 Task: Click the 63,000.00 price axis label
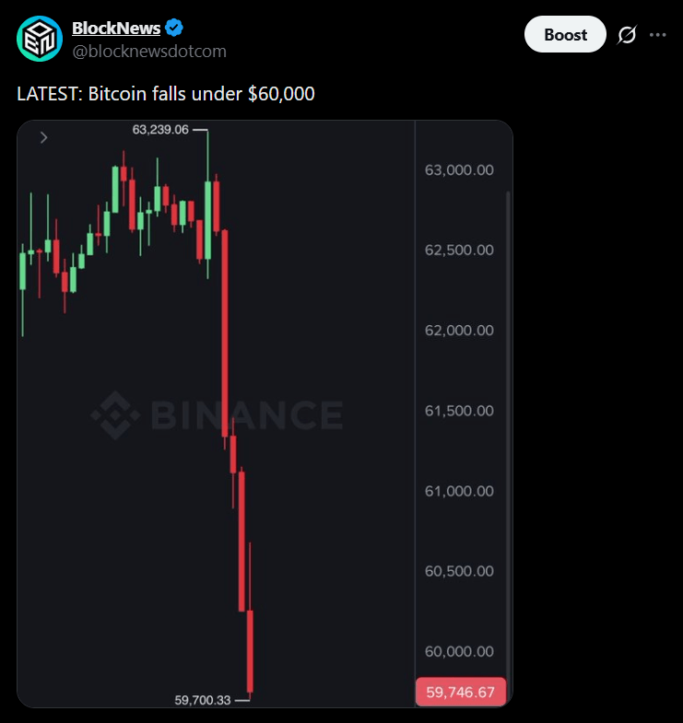pos(459,169)
